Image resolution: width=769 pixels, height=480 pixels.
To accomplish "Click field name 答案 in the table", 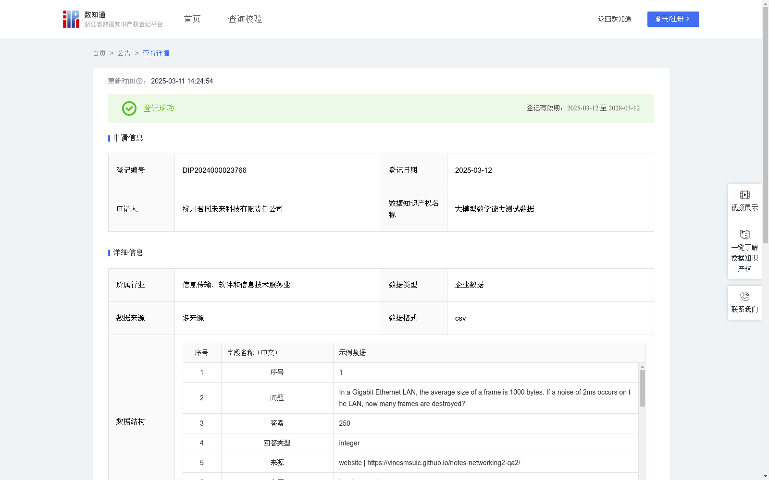I will pyautogui.click(x=277, y=423).
